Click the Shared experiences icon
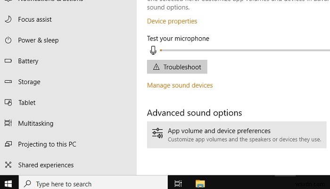The image size is (330, 189). pyautogui.click(x=8, y=165)
